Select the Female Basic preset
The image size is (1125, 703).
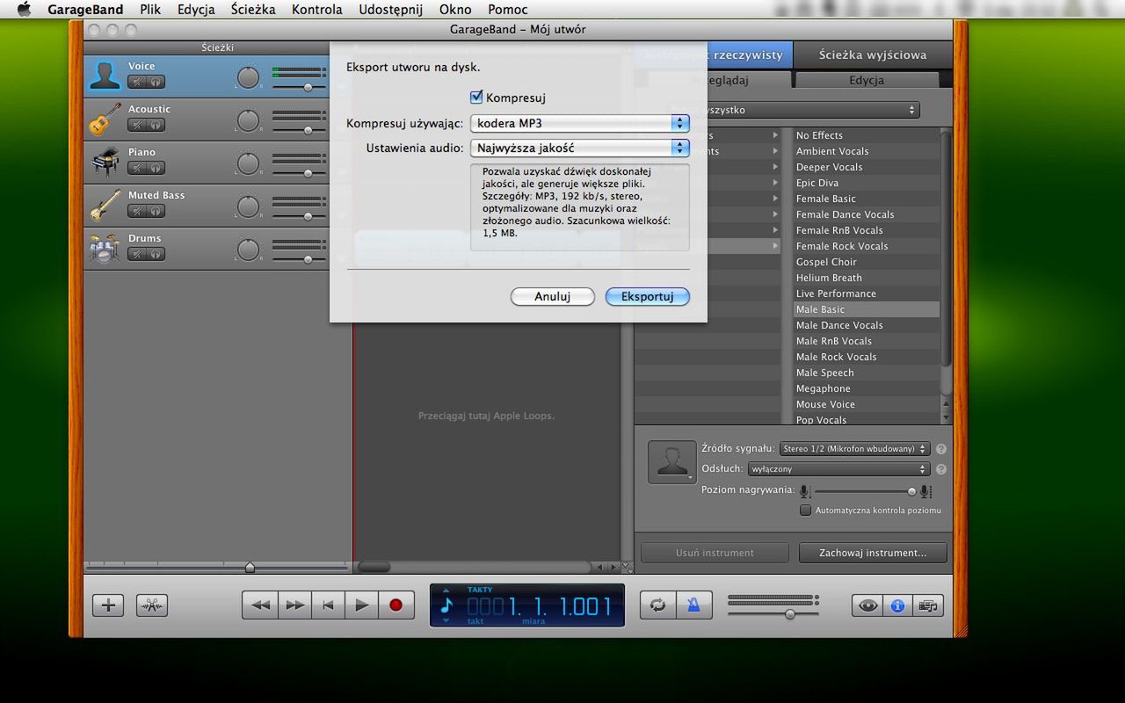[866, 199]
